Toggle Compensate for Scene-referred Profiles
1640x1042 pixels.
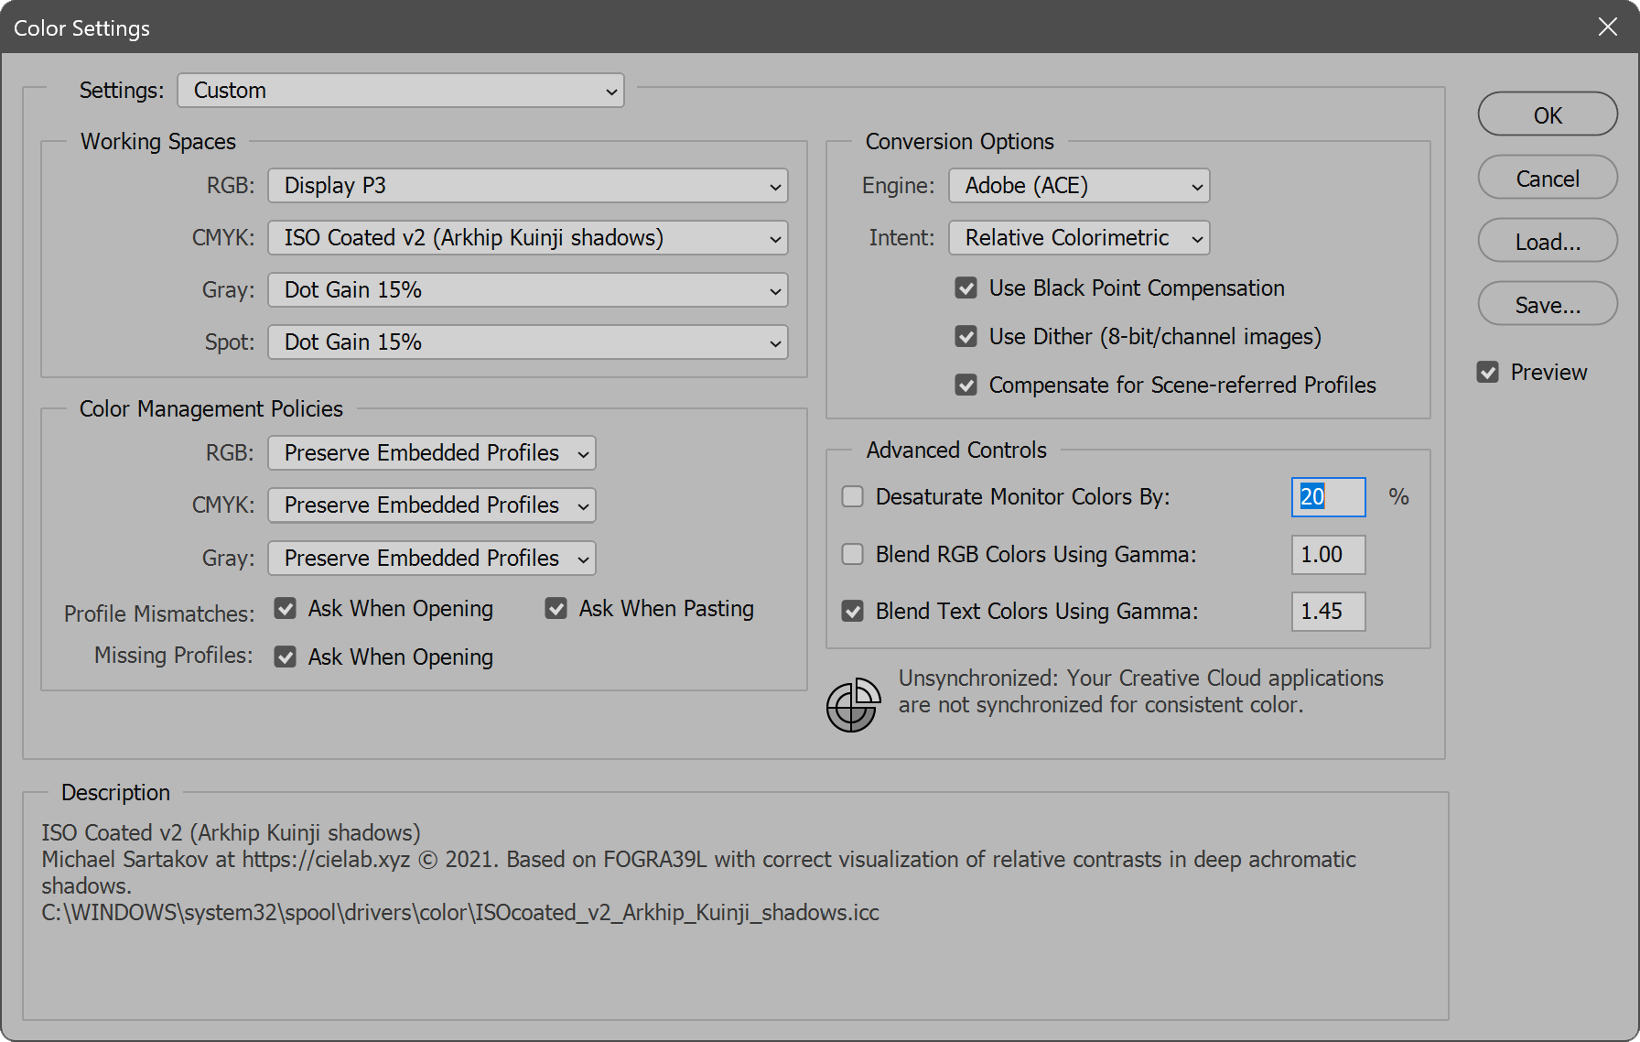pyautogui.click(x=966, y=385)
